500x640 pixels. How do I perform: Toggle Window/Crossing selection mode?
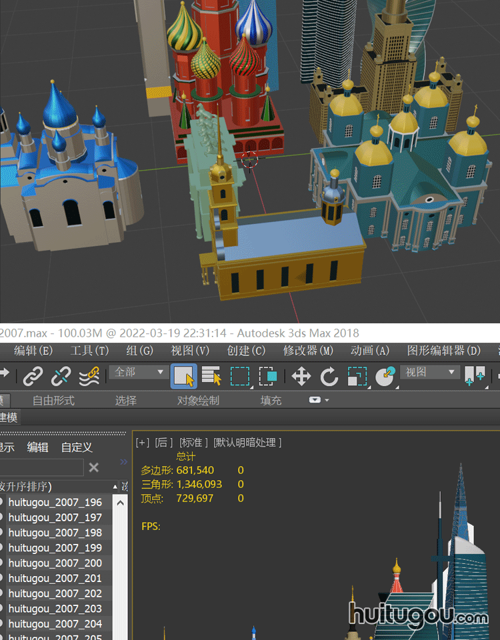click(x=268, y=377)
